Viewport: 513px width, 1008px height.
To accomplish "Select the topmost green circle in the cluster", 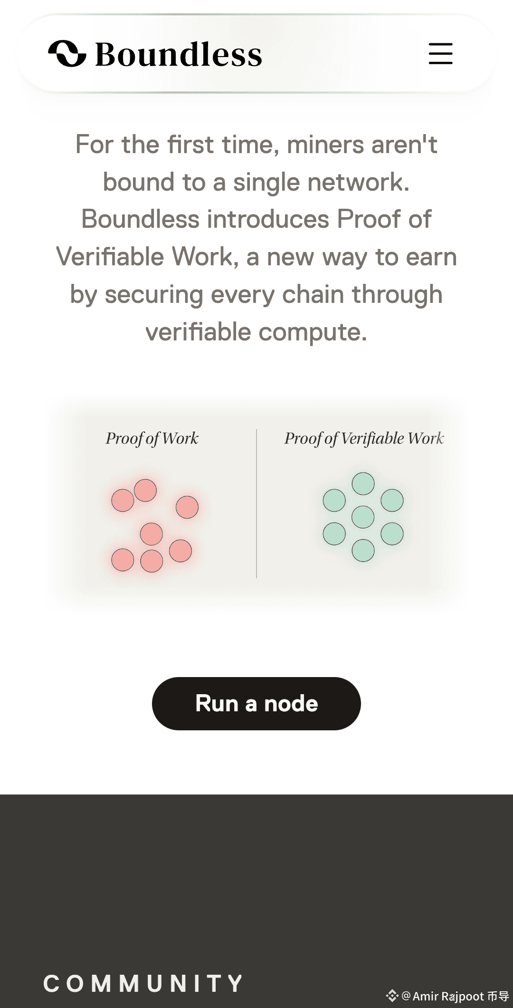I will pyautogui.click(x=363, y=484).
